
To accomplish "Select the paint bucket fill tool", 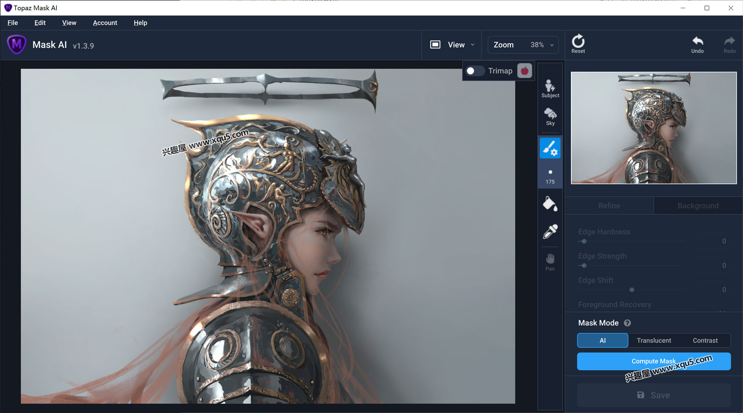I will coord(550,204).
